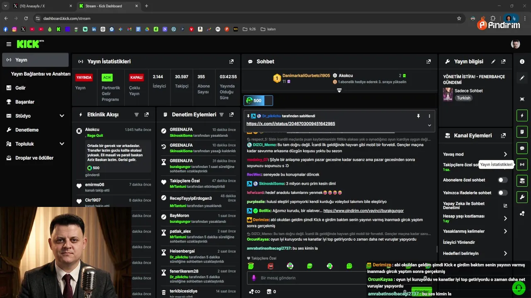Open filter options in Etkinlik Akışı header
The height and width of the screenshot is (298, 531).
[x=136, y=114]
